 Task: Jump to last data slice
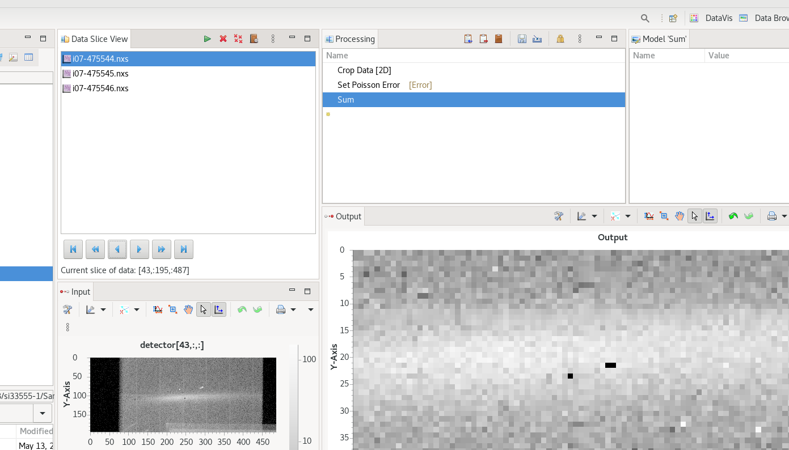pyautogui.click(x=184, y=249)
